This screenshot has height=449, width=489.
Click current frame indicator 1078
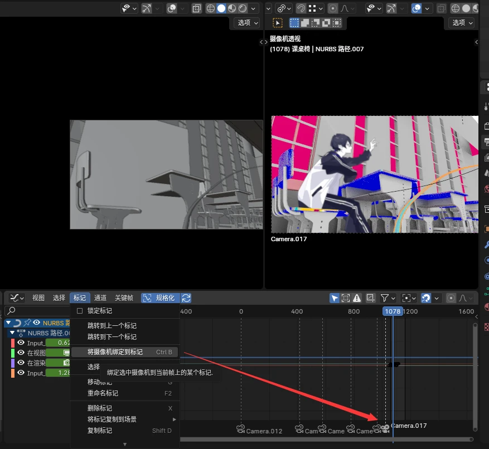pyautogui.click(x=393, y=311)
